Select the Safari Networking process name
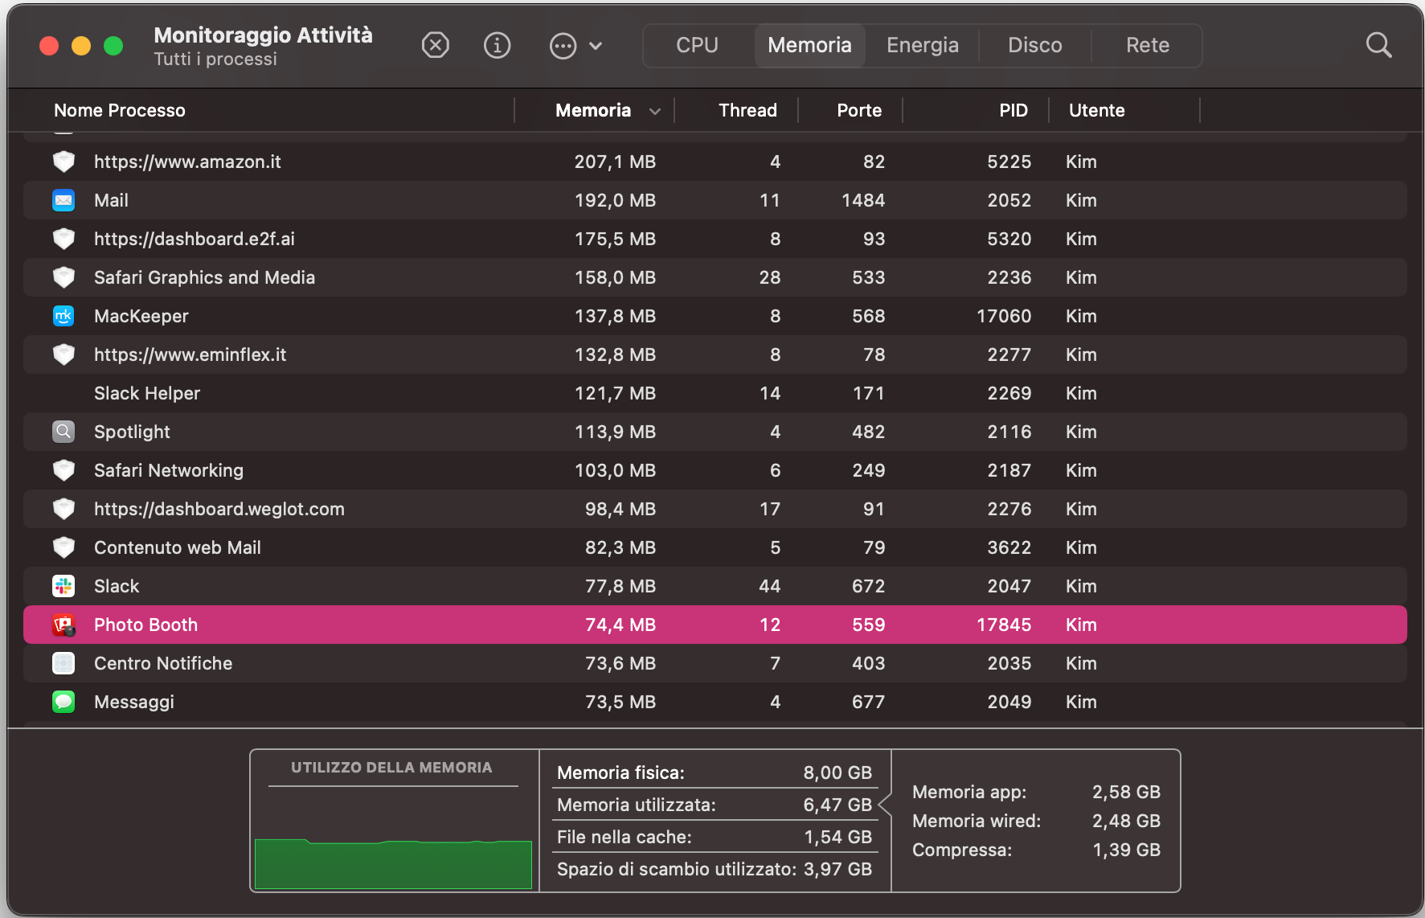Image resolution: width=1425 pixels, height=918 pixels. (x=169, y=470)
